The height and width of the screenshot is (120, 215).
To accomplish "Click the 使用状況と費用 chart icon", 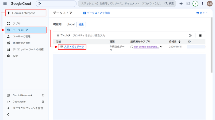I will 8,43.
